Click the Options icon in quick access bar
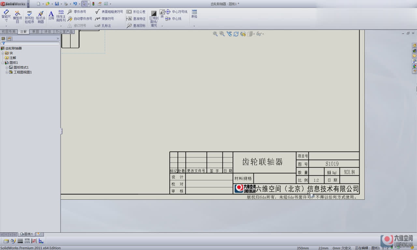Image resolution: width=417 pixels, height=250 pixels. click(106, 4)
